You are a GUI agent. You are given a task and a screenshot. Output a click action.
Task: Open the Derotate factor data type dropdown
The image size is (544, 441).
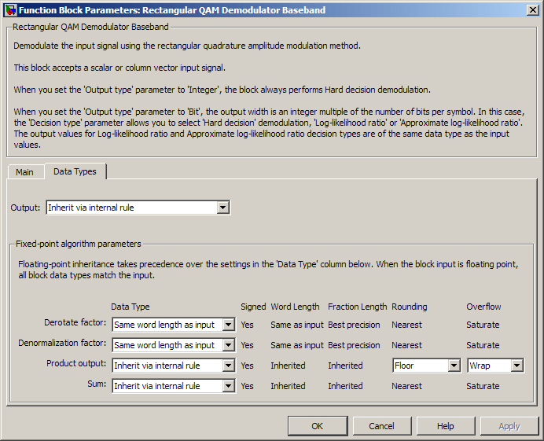coord(174,325)
